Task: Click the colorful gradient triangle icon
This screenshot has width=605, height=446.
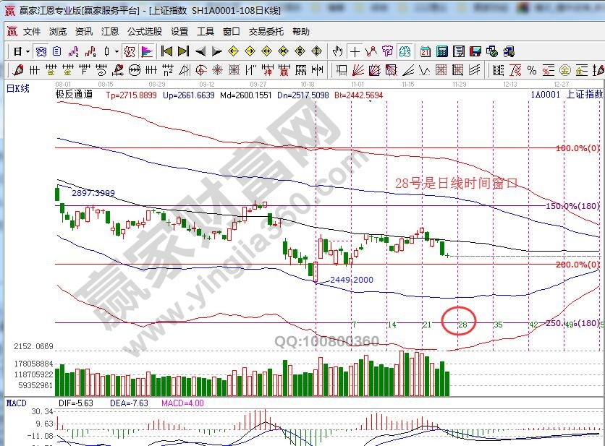Action: coord(147,51)
